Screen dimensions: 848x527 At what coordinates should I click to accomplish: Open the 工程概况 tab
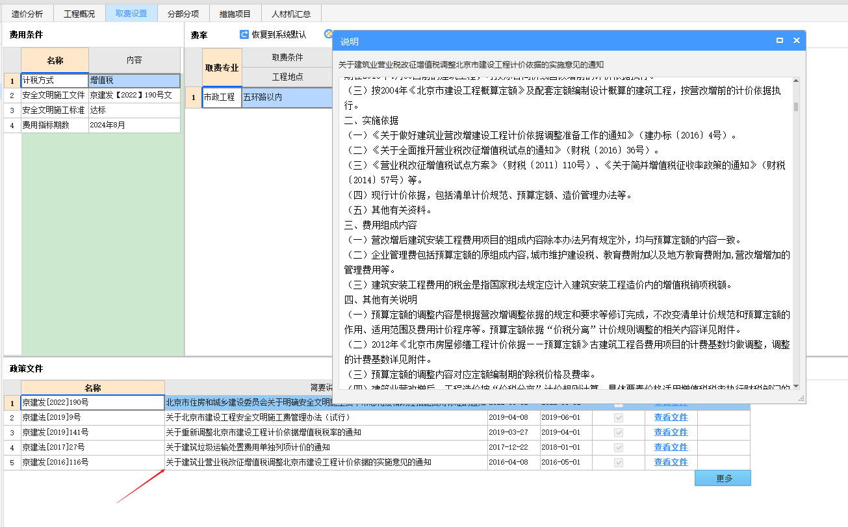click(x=79, y=14)
